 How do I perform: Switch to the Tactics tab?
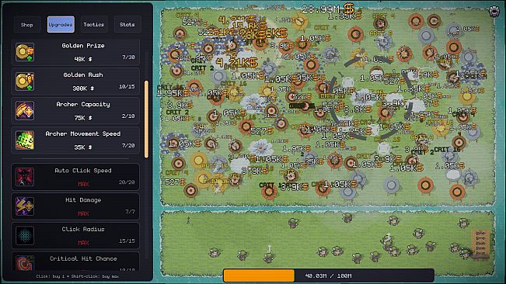[x=93, y=25]
